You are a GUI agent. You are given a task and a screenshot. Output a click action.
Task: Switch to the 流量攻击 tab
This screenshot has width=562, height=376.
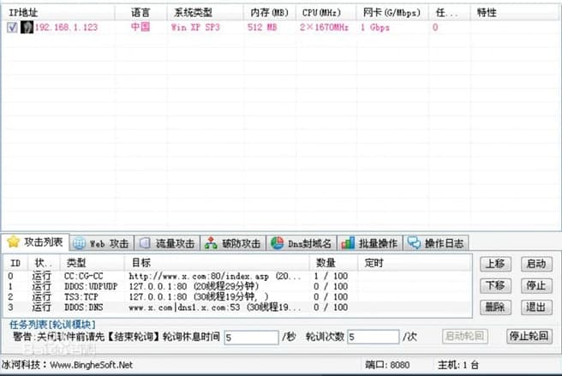click(x=168, y=243)
